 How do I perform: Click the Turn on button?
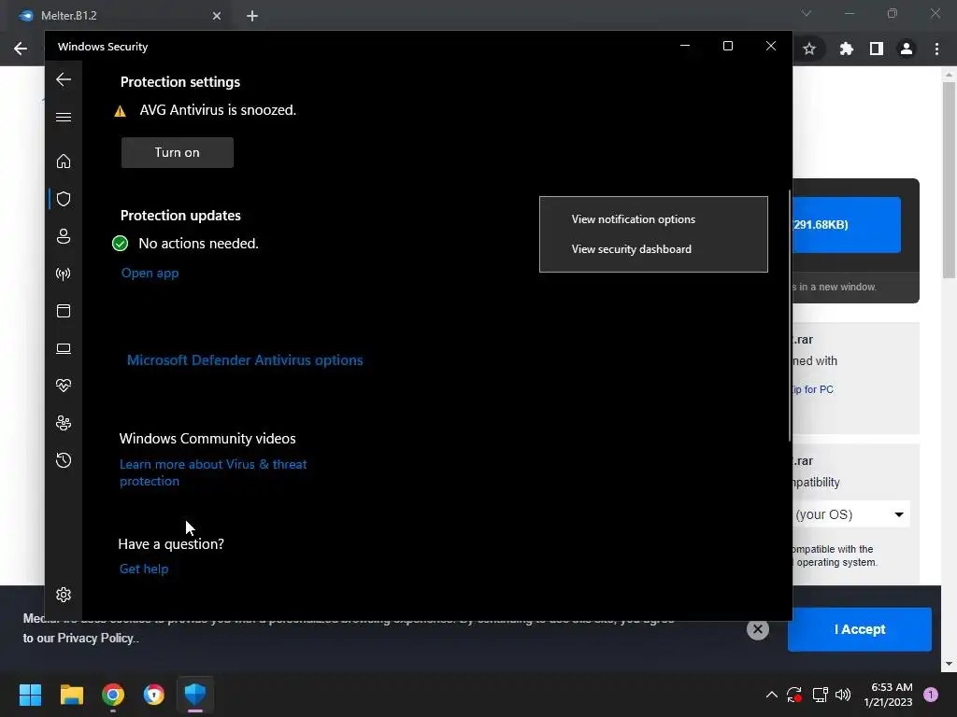click(x=177, y=152)
